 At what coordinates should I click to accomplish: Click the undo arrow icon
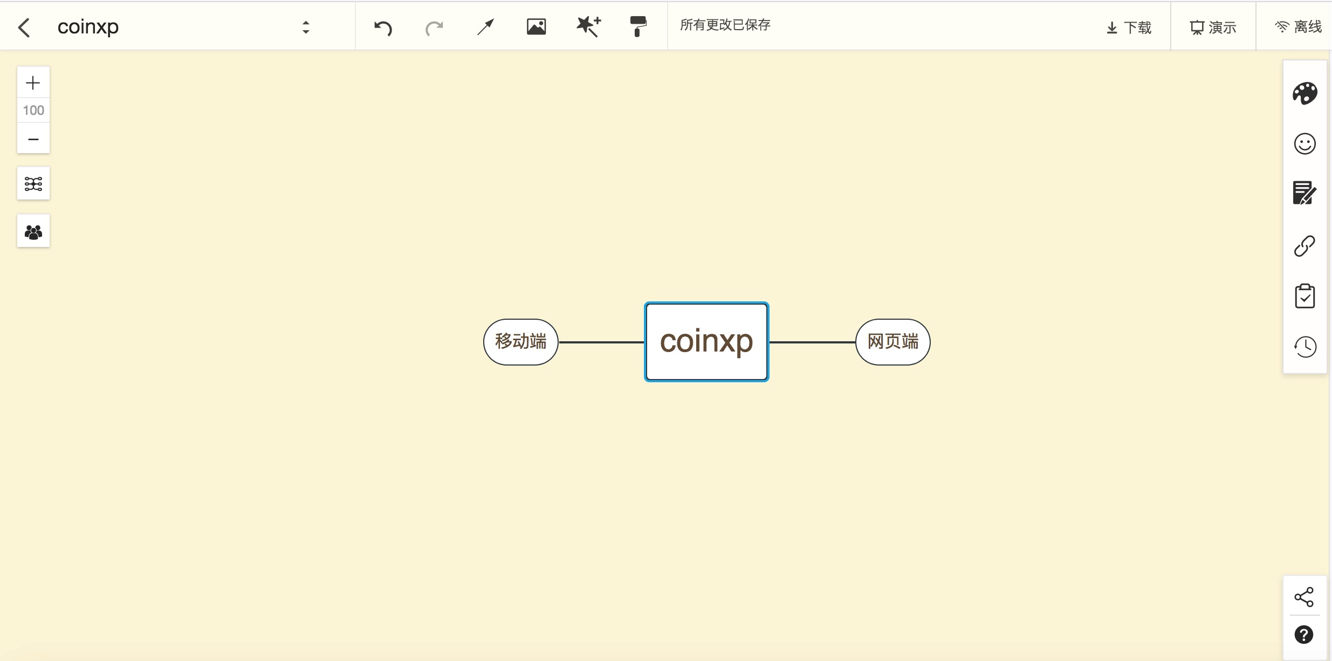pyautogui.click(x=383, y=27)
